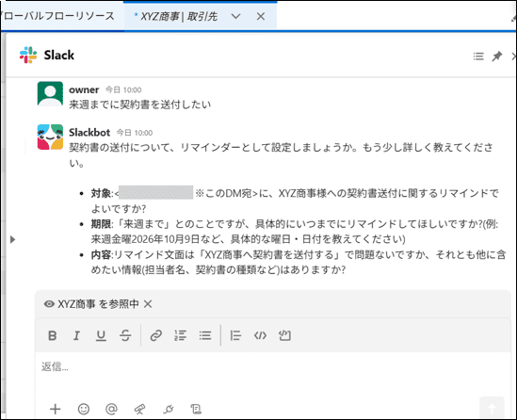Click the eye icon beside XYZ商事 を参照中
Viewport: 517px width, 420px height.
coord(49,304)
